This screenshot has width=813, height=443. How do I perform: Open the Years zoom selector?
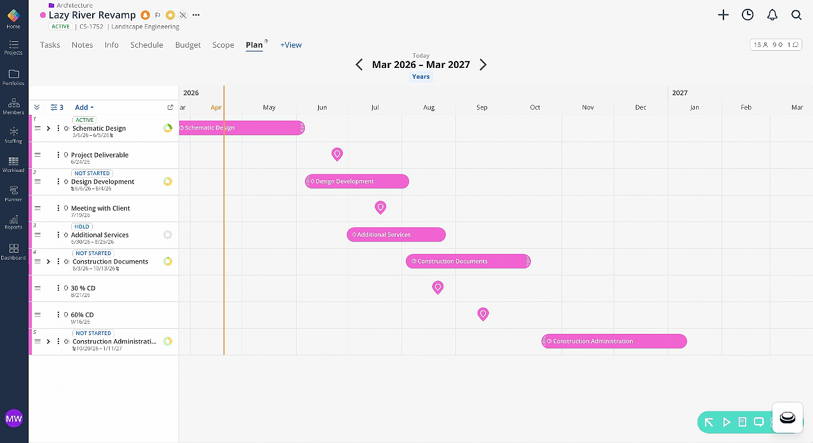tap(420, 76)
